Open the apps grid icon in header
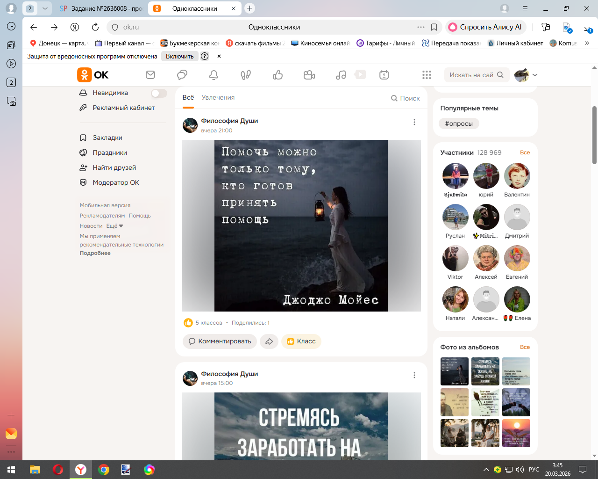This screenshot has width=598, height=479. point(427,75)
